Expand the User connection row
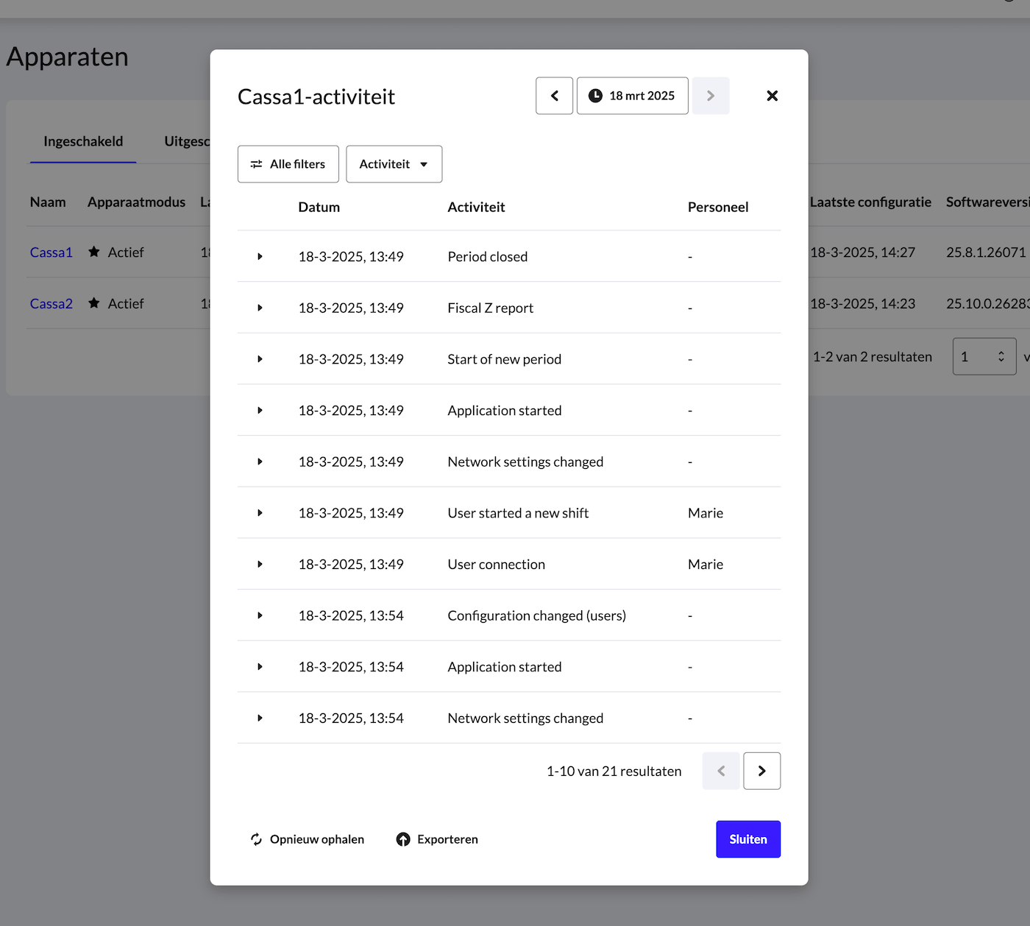The image size is (1030, 926). [260, 565]
